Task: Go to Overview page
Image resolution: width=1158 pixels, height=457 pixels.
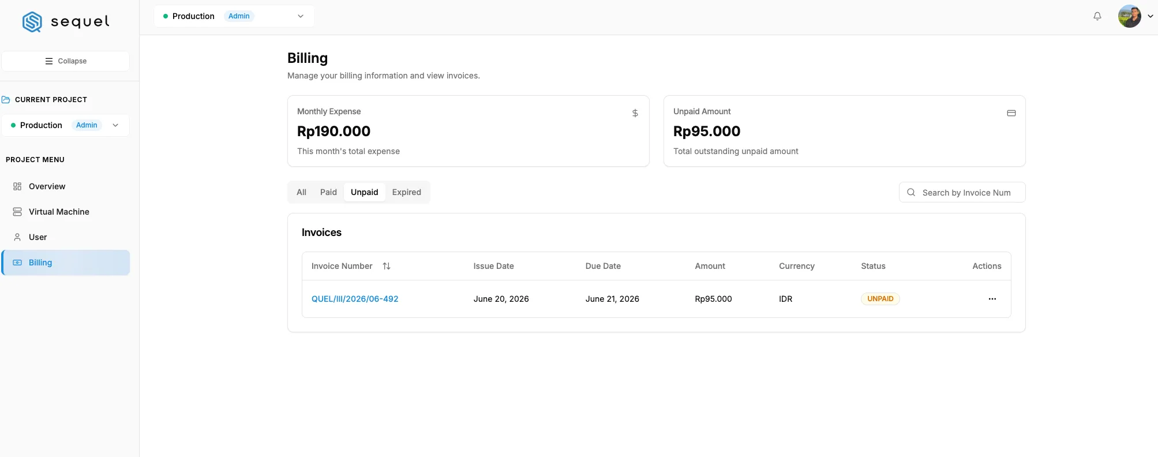Action: coord(66,186)
